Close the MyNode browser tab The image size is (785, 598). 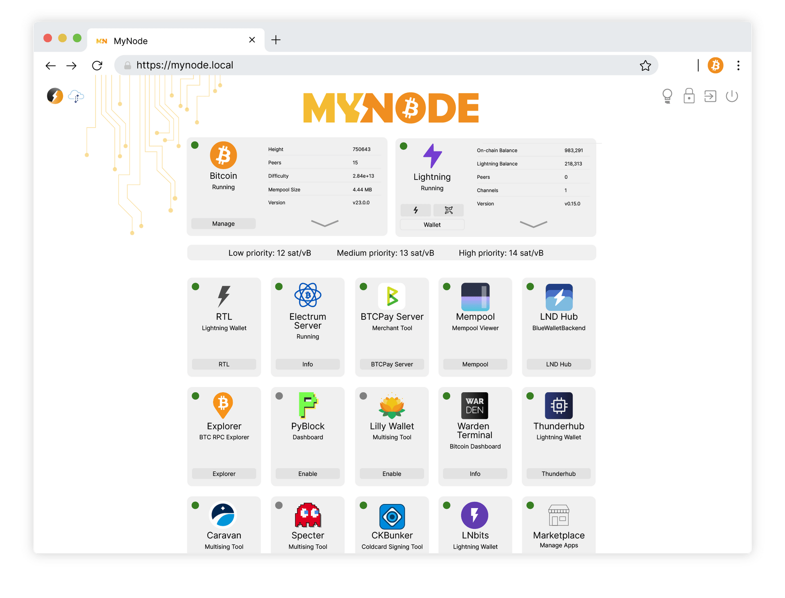252,40
